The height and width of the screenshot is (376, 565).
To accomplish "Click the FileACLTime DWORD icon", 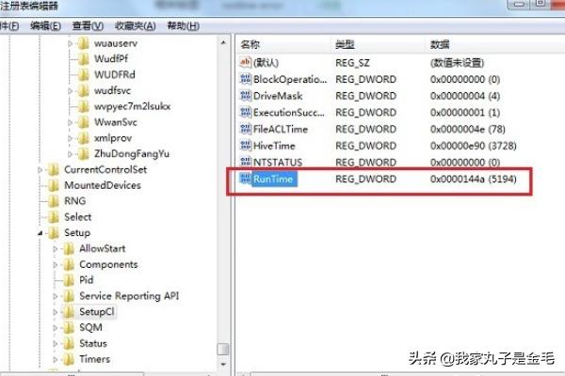I will (246, 129).
